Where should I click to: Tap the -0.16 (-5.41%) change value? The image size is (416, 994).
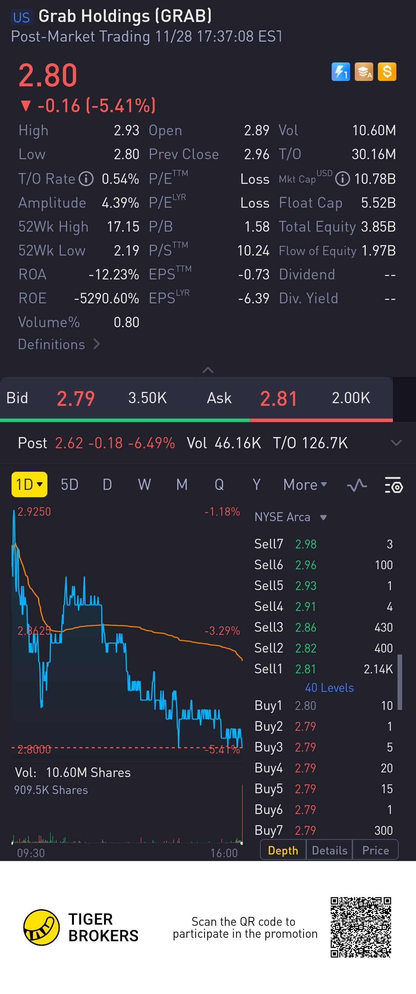coord(97,105)
